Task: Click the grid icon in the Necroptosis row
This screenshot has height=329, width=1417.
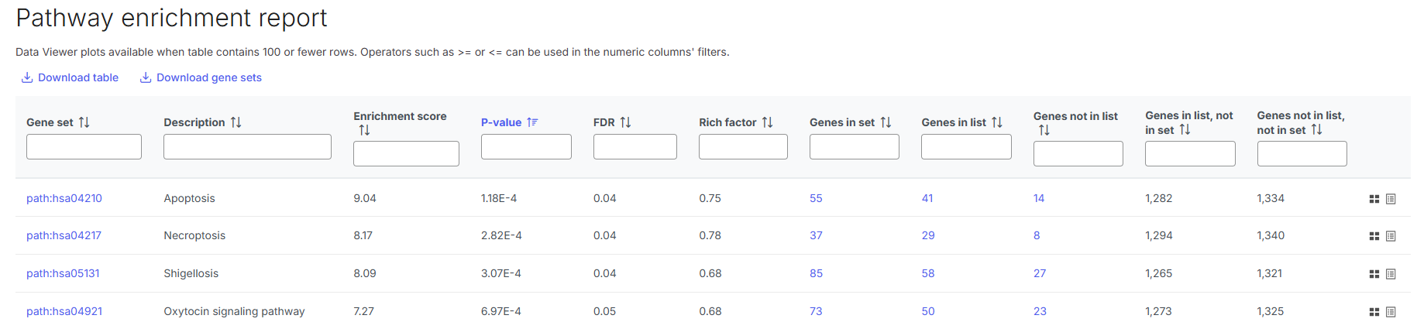Action: click(1374, 236)
